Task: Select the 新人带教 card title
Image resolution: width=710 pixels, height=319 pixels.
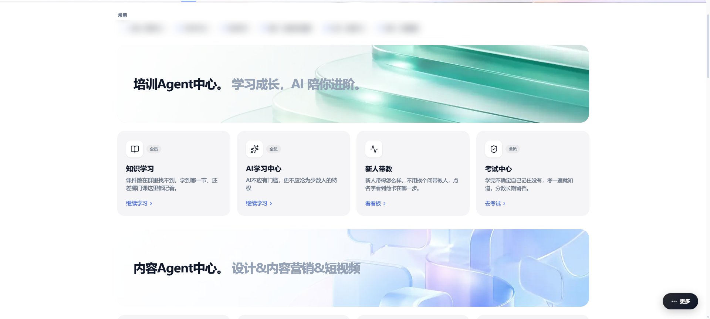Action: point(379,169)
